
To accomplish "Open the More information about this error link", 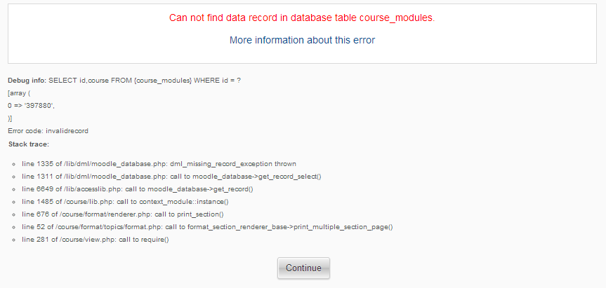I will (x=302, y=40).
